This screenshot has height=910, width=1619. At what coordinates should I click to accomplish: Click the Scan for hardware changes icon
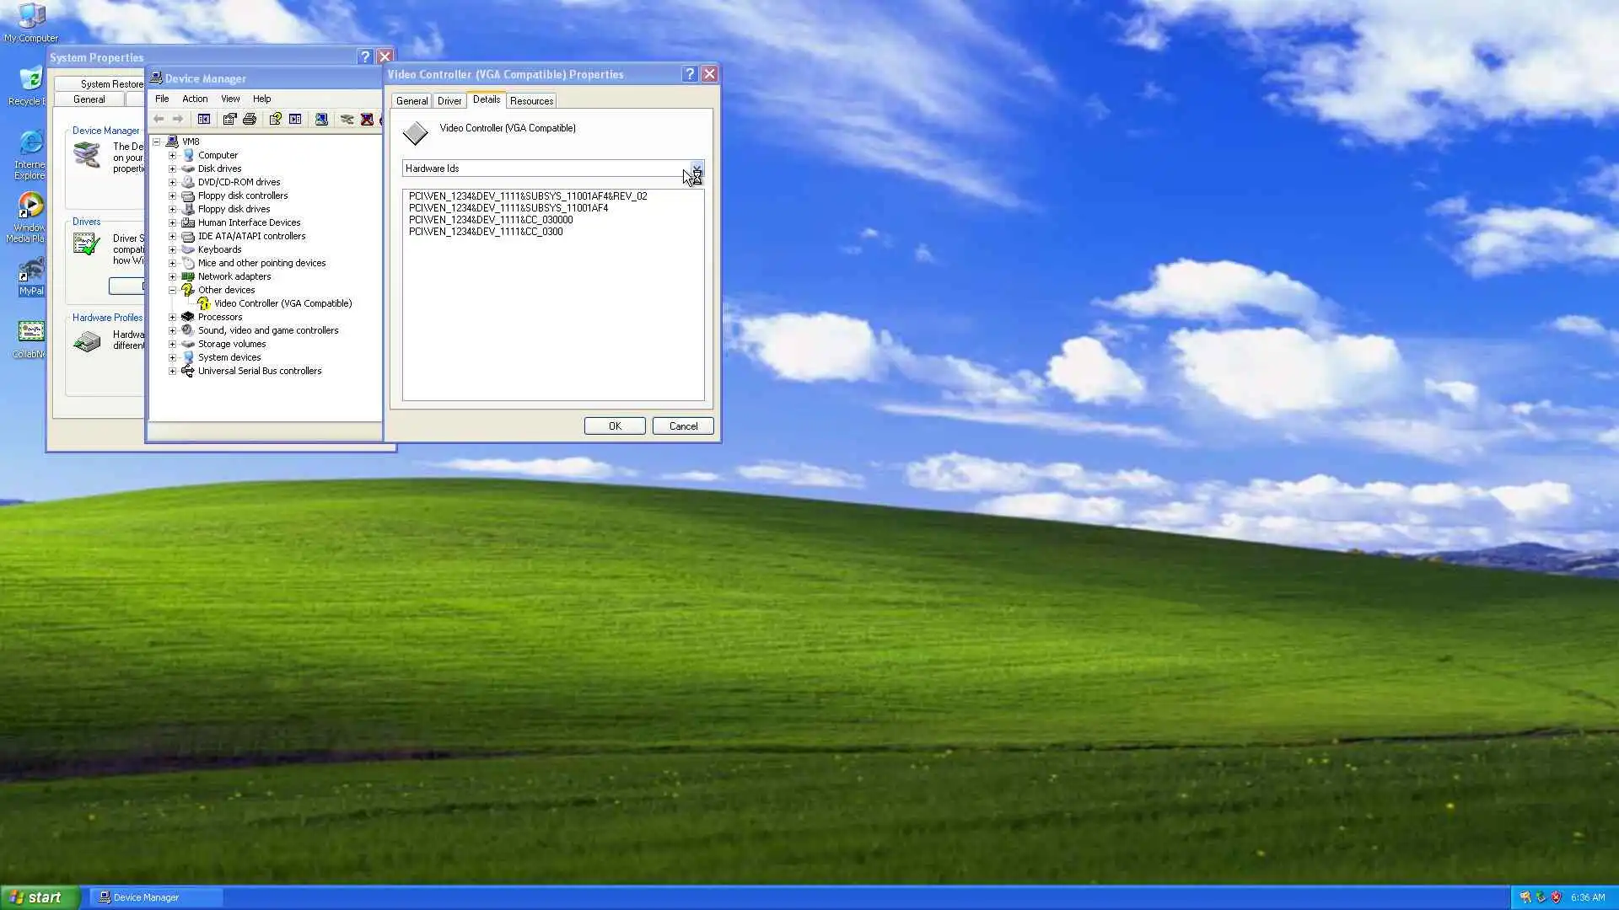point(321,119)
